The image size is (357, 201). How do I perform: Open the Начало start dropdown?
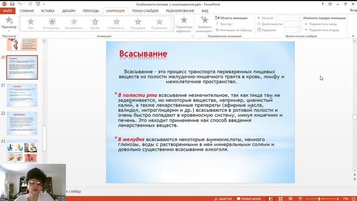click(x=288, y=18)
